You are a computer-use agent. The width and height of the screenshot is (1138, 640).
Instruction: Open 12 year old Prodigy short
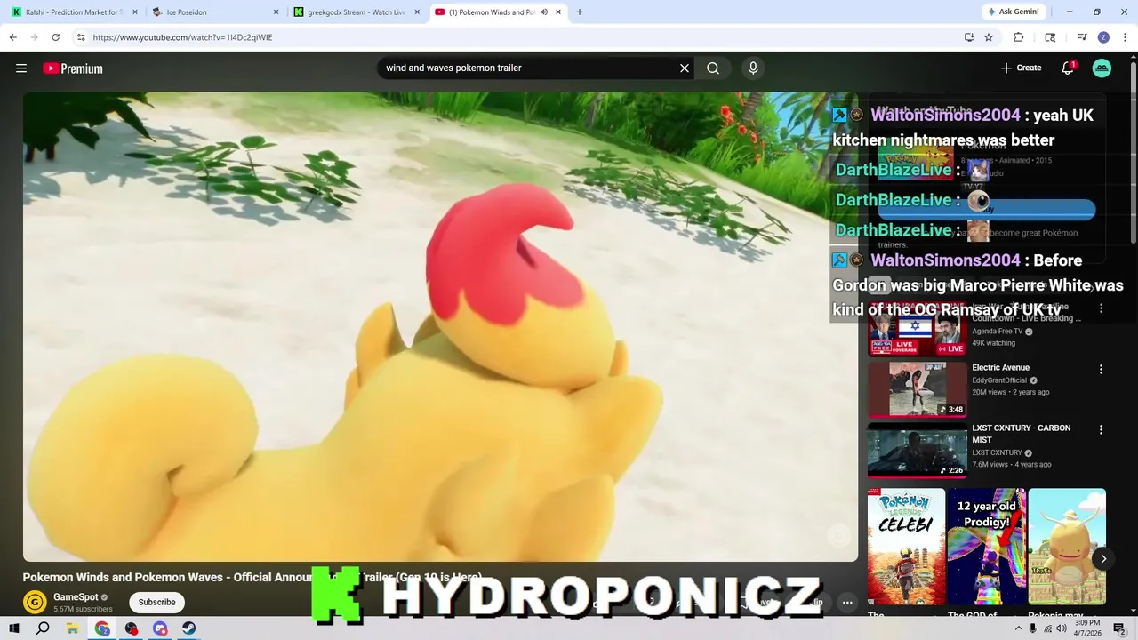click(x=986, y=547)
